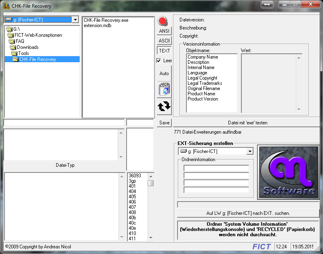Select Language in Objektname list

197,73
